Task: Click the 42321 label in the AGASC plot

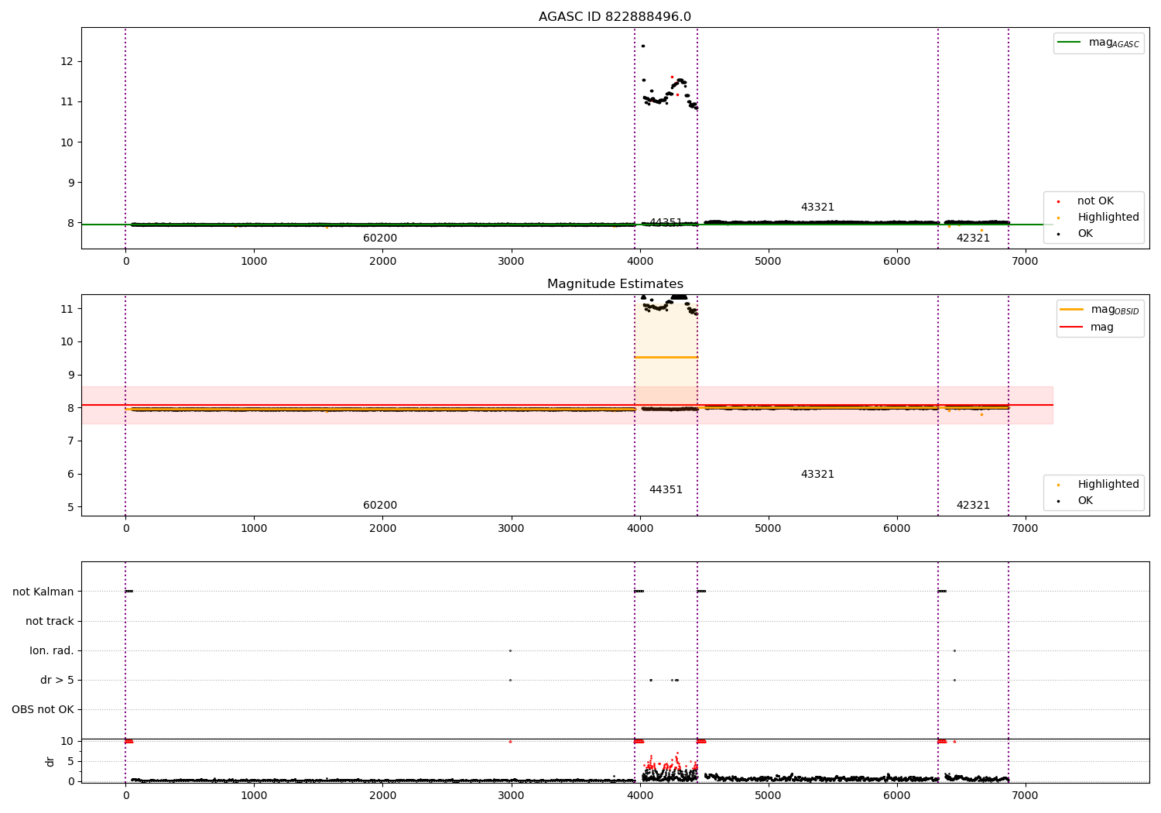Action: pos(973,238)
